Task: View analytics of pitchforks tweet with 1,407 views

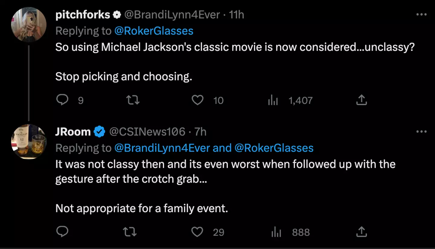Action: [x=273, y=100]
